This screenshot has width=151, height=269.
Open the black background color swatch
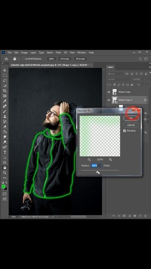click(x=6, y=189)
